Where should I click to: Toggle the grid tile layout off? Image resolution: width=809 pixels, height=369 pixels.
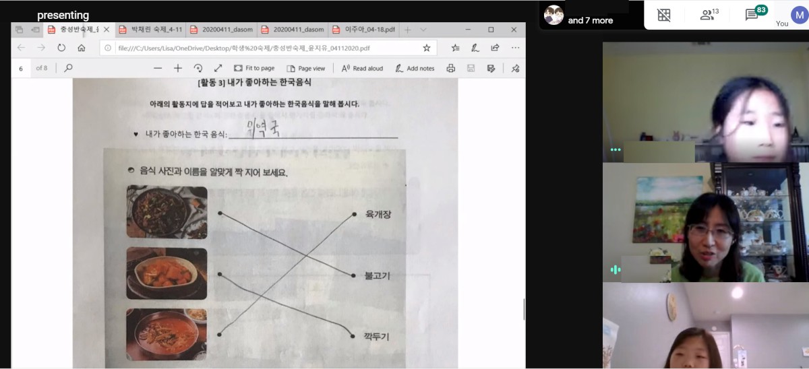[664, 15]
